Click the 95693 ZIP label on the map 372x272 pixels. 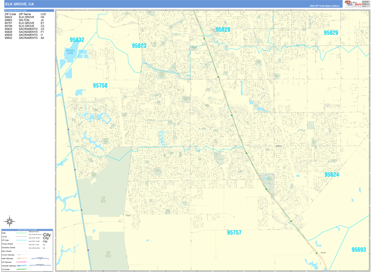[359, 250]
